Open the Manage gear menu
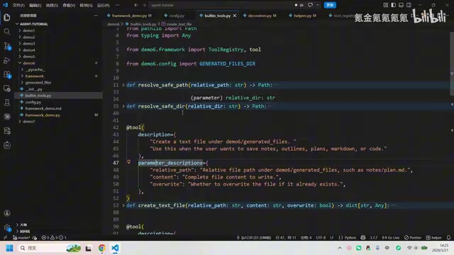 pyautogui.click(x=7, y=227)
